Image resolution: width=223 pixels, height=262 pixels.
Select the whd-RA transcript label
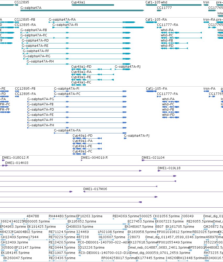tap(167, 30)
